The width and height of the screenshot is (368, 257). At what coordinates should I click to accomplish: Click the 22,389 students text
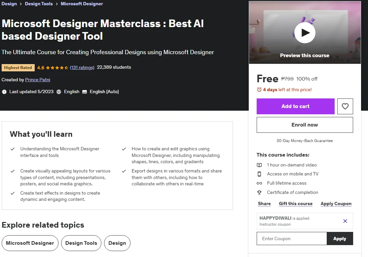click(x=114, y=67)
